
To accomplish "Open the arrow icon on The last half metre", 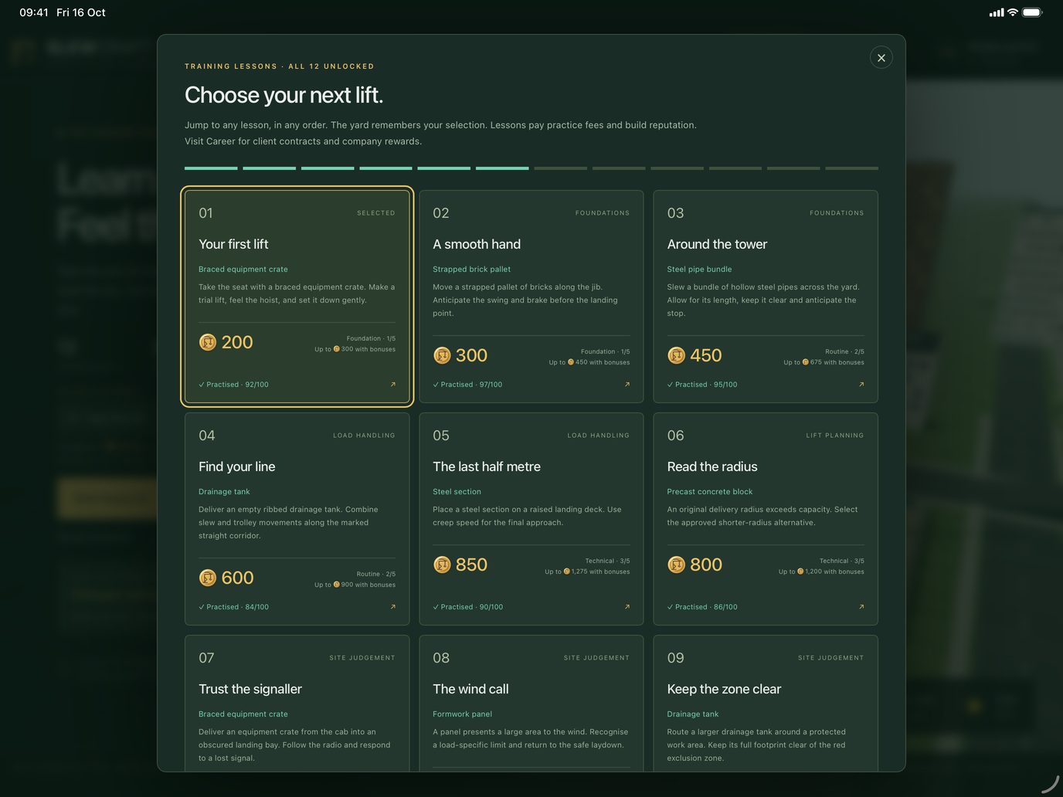I will (x=627, y=606).
